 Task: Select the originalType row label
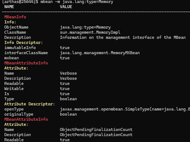(x=17, y=114)
